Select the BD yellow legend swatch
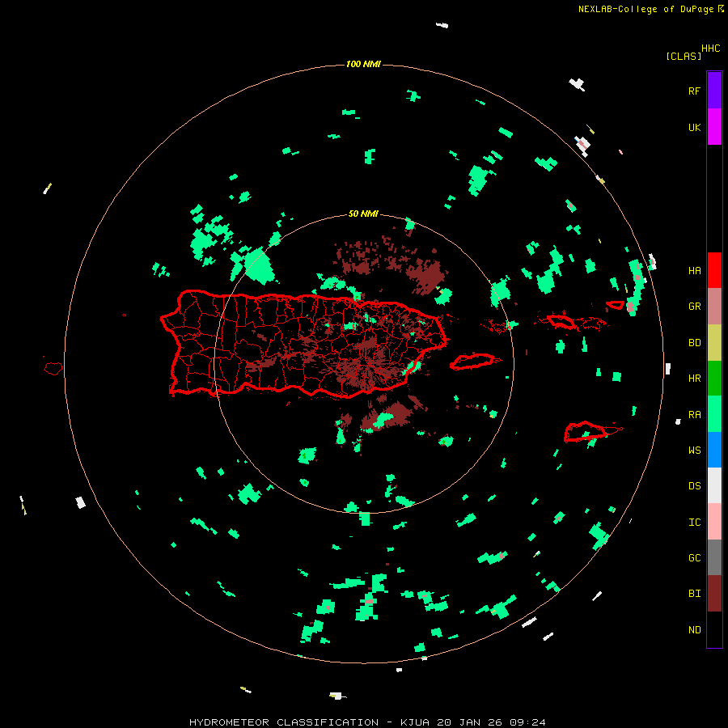The image size is (728, 728). coord(714,342)
